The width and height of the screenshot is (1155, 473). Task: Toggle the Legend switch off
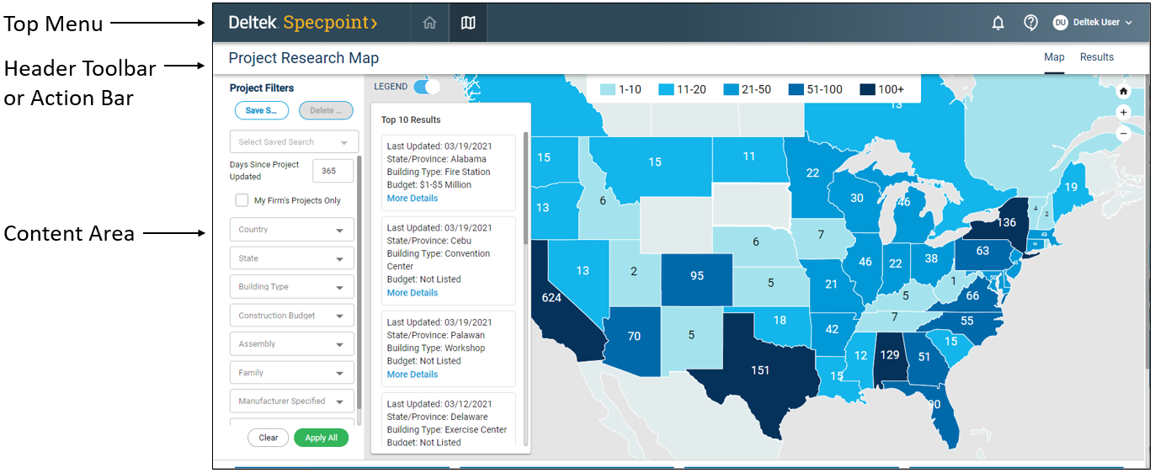pos(427,87)
